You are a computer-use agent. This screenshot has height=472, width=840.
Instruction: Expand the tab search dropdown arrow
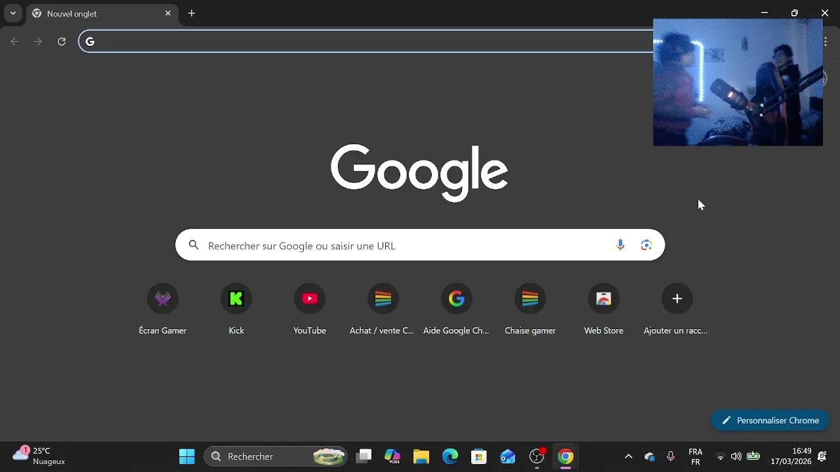coord(12,13)
